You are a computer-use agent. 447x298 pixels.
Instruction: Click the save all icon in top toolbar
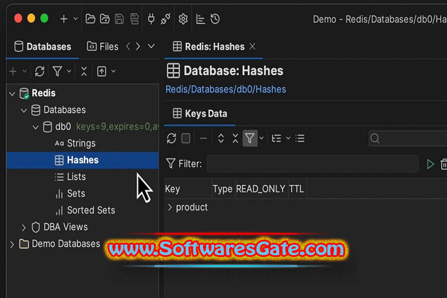tap(134, 19)
